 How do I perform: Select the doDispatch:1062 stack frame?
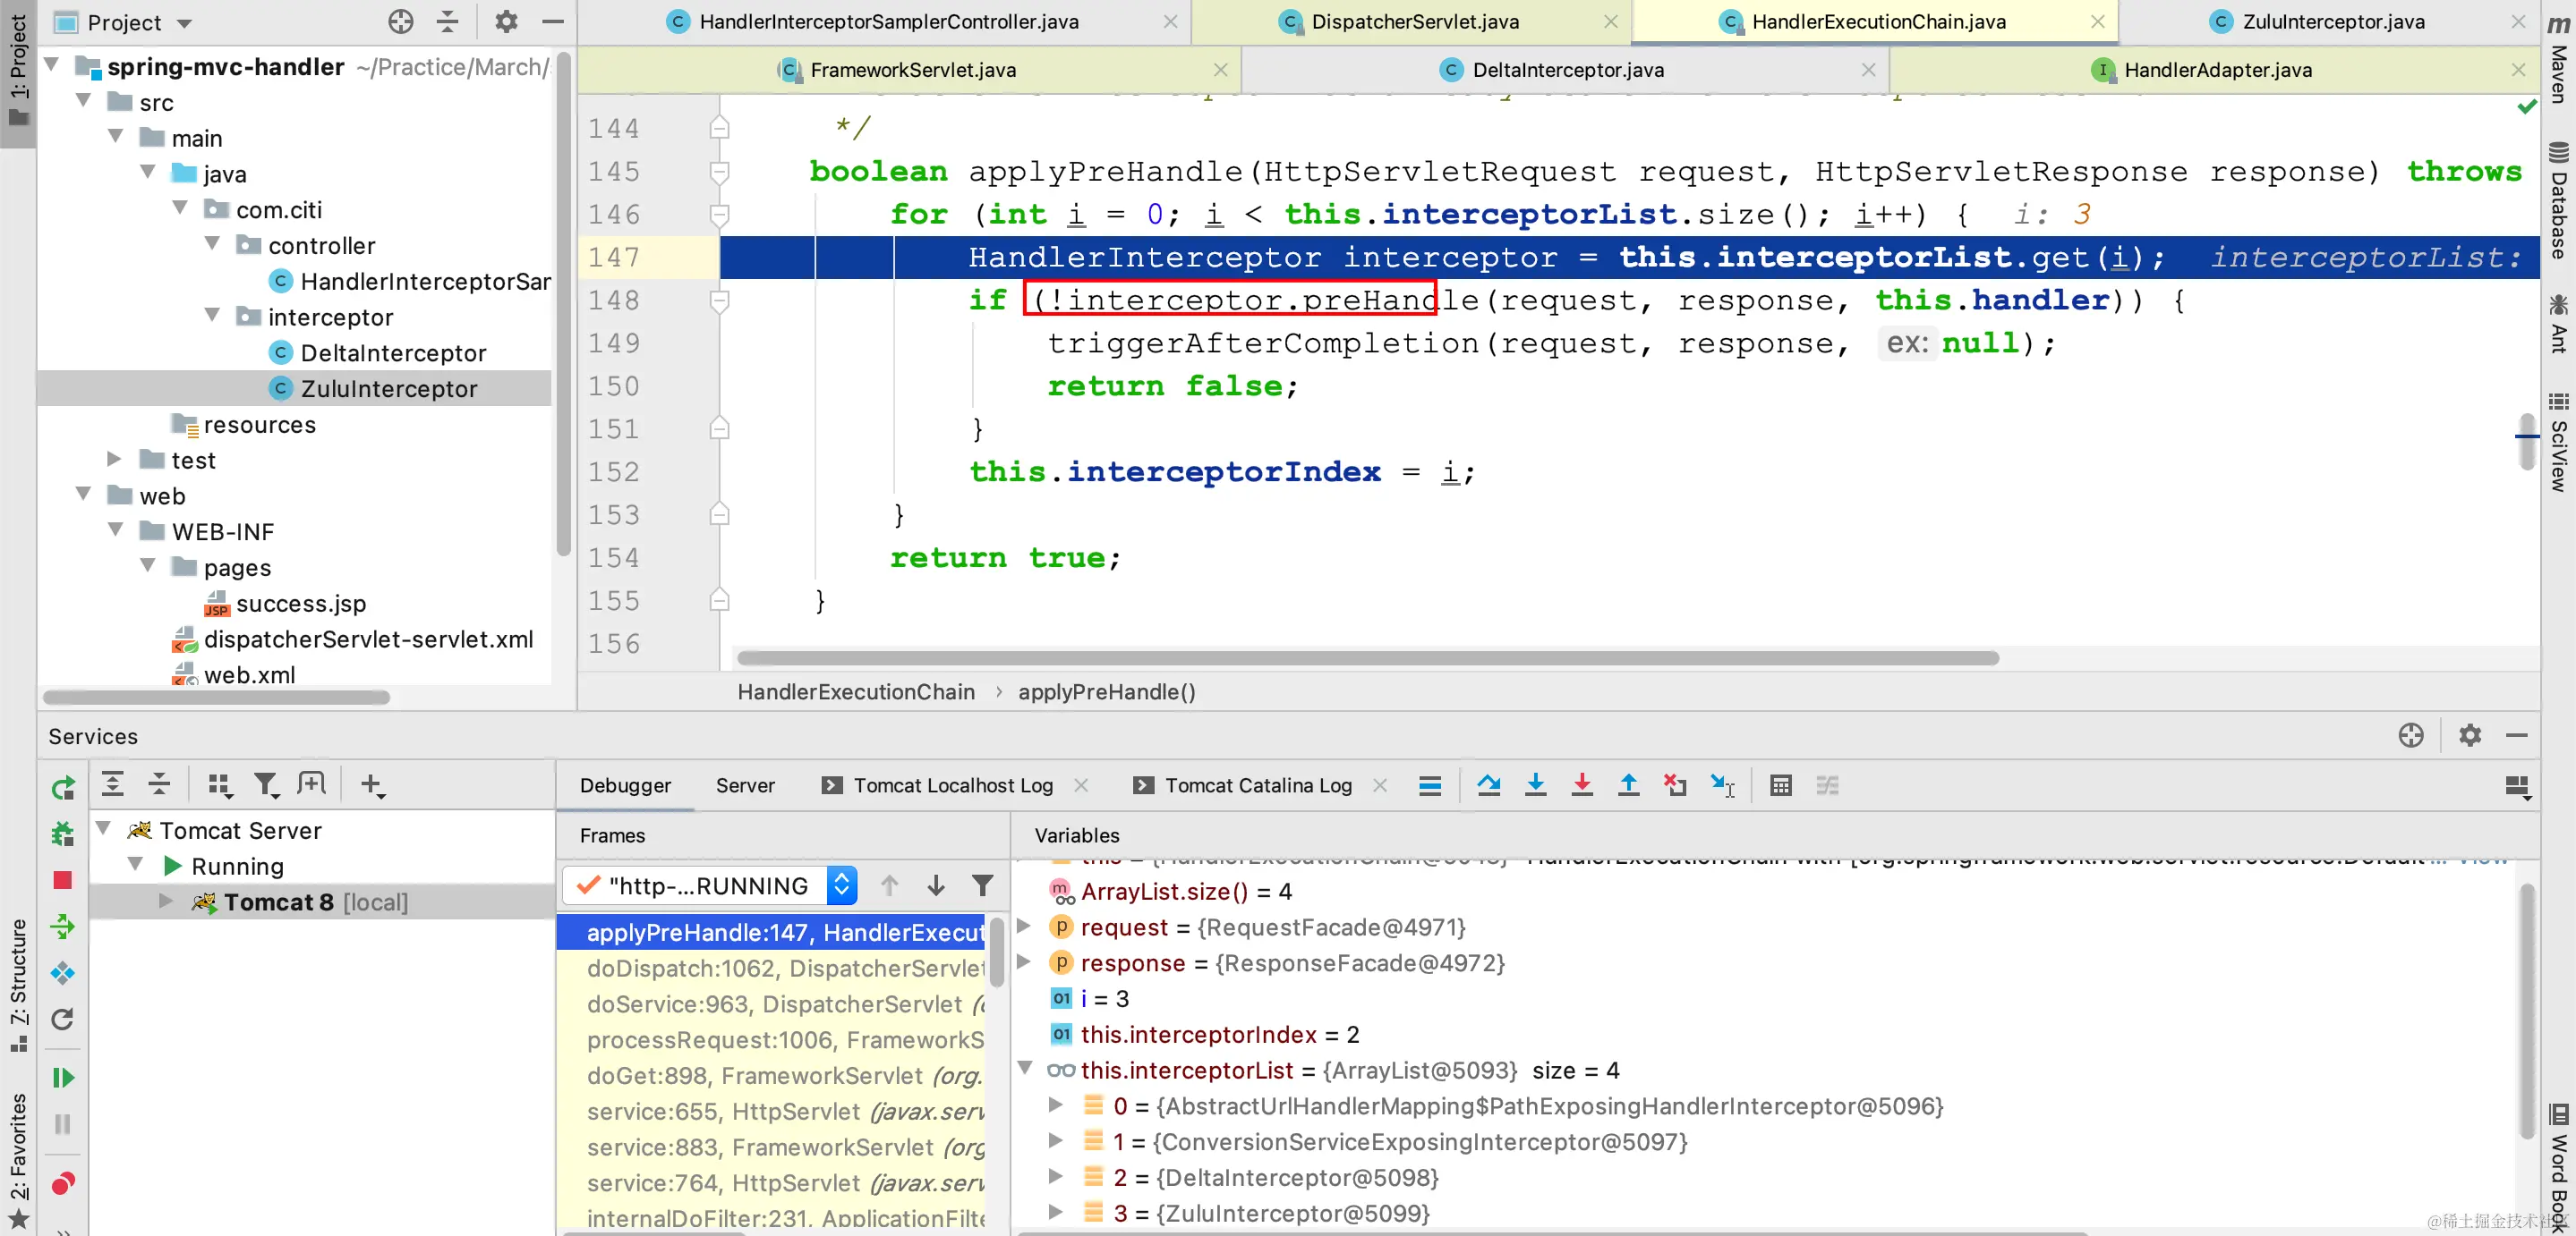point(771,969)
